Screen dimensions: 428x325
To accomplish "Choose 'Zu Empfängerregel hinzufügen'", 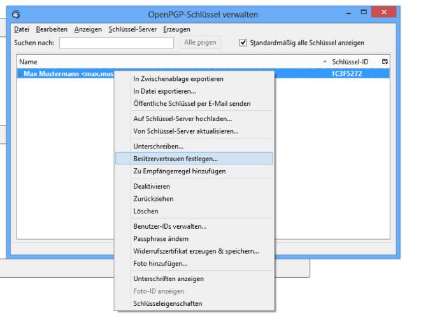I will click(194, 171).
